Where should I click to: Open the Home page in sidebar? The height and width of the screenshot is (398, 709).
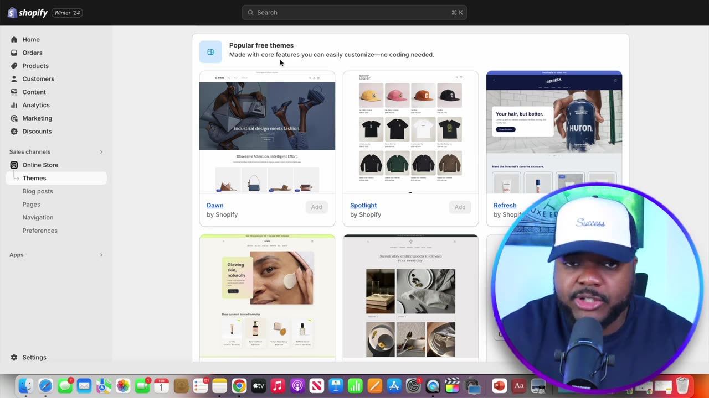click(31, 40)
